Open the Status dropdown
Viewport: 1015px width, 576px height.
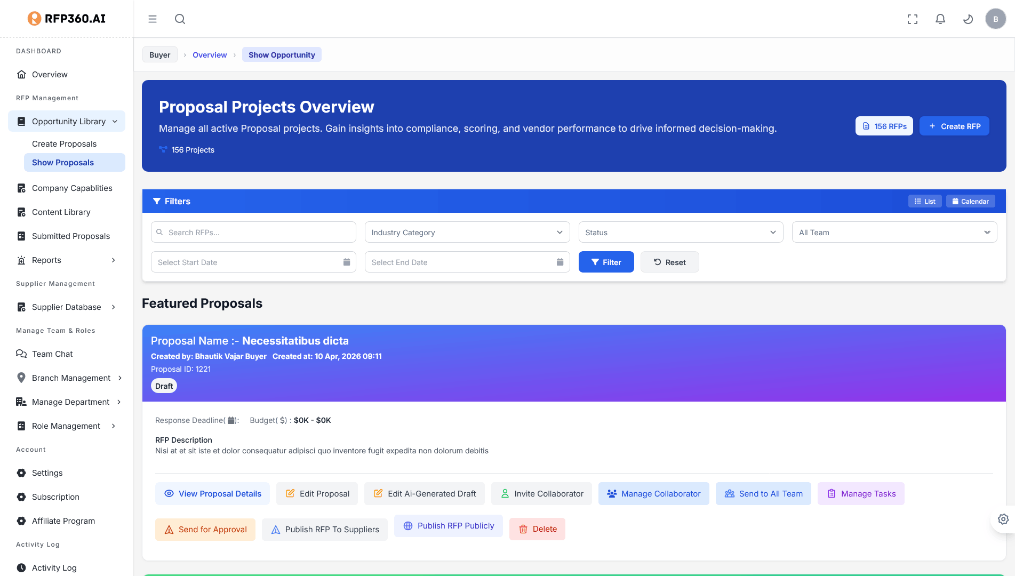[x=681, y=232]
